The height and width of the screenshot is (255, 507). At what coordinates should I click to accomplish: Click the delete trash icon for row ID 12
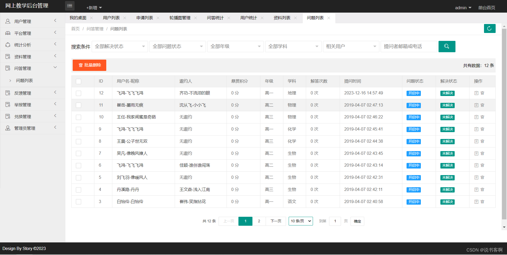pos(482,93)
